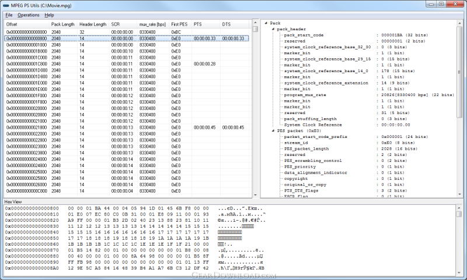Open the File menu

tap(9, 15)
